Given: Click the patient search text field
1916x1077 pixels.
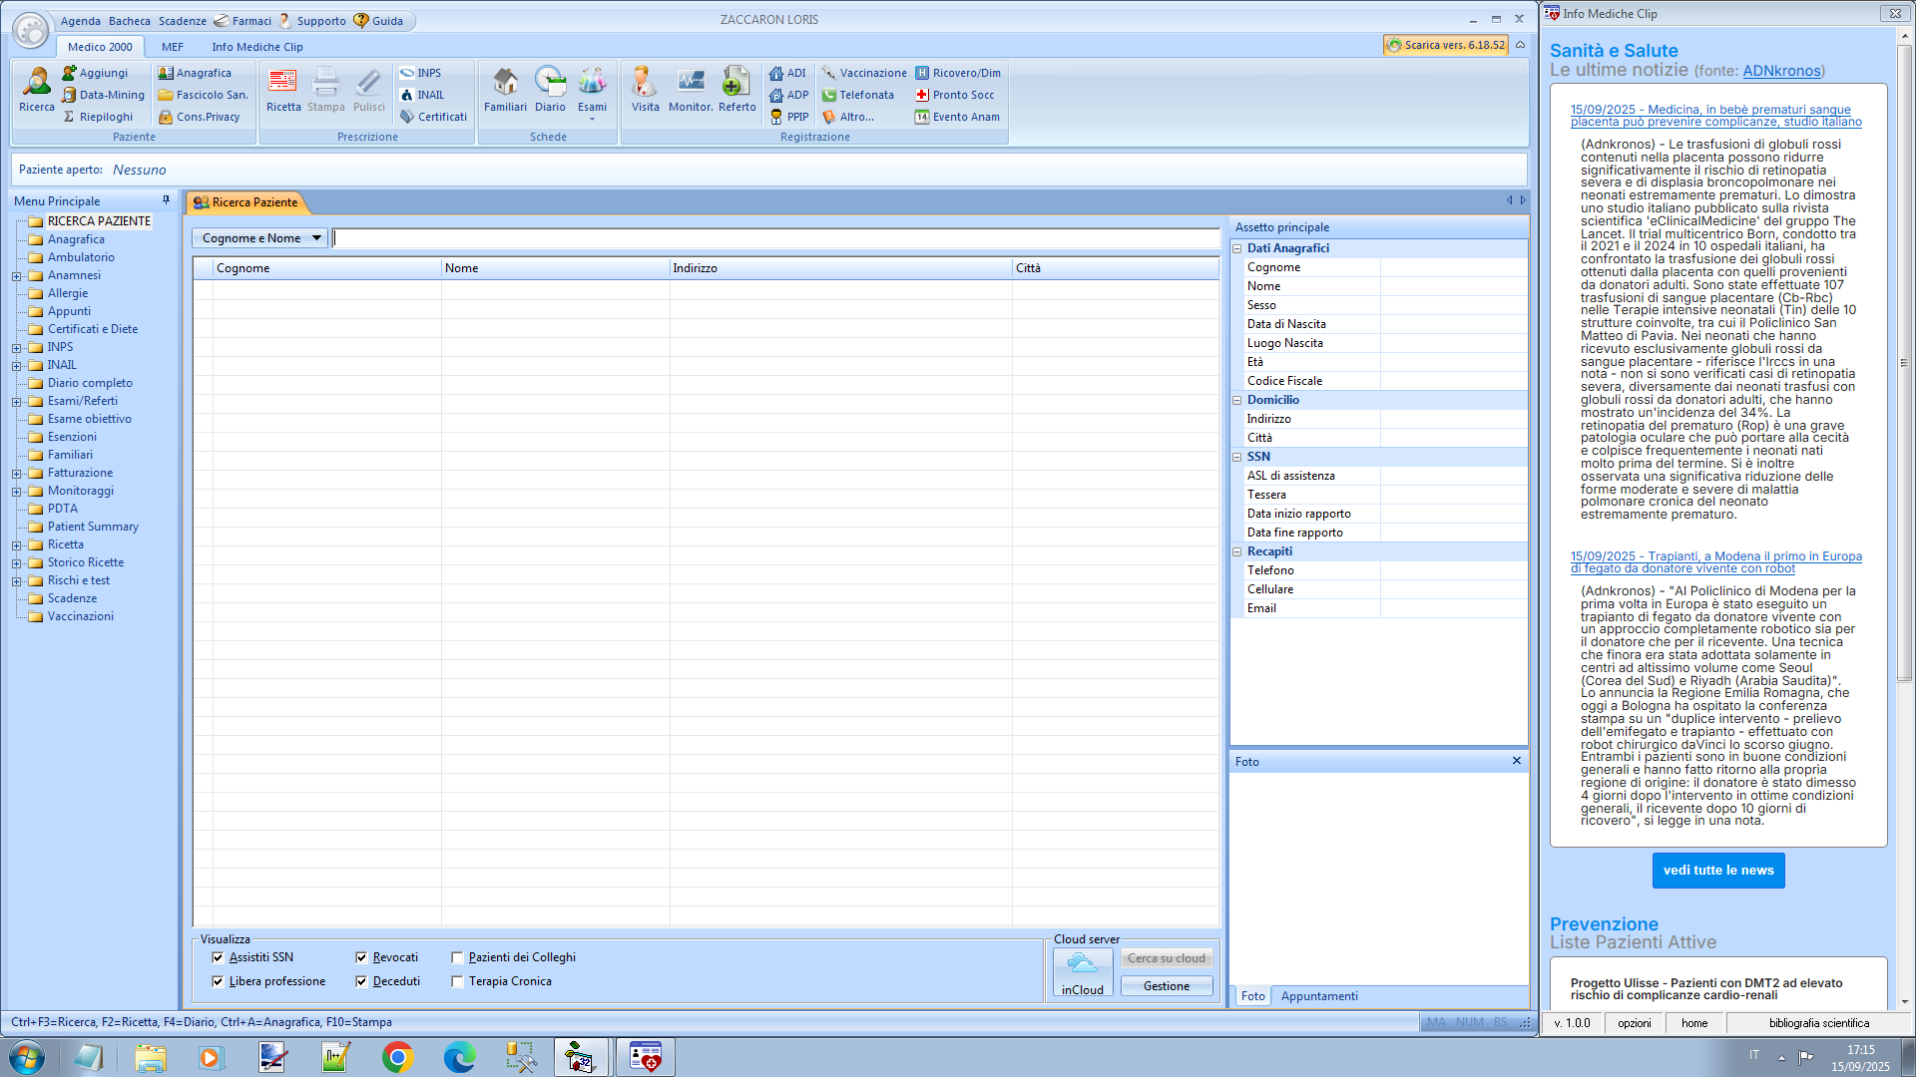Looking at the screenshot, I should [774, 238].
